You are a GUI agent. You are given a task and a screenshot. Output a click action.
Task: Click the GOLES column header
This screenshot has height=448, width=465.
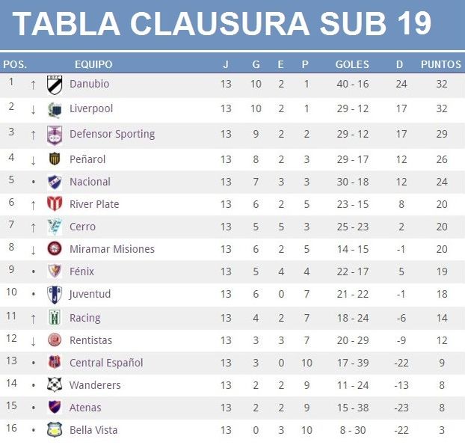pyautogui.click(x=352, y=64)
